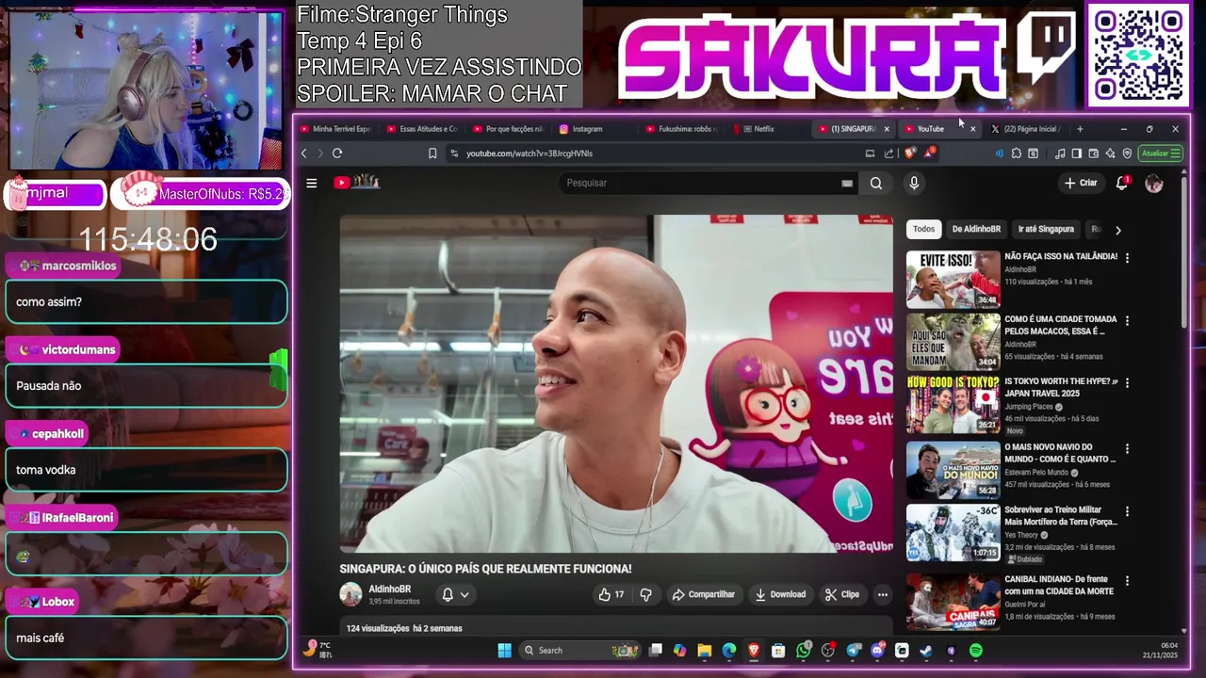Click the Singapura video player

616,383
